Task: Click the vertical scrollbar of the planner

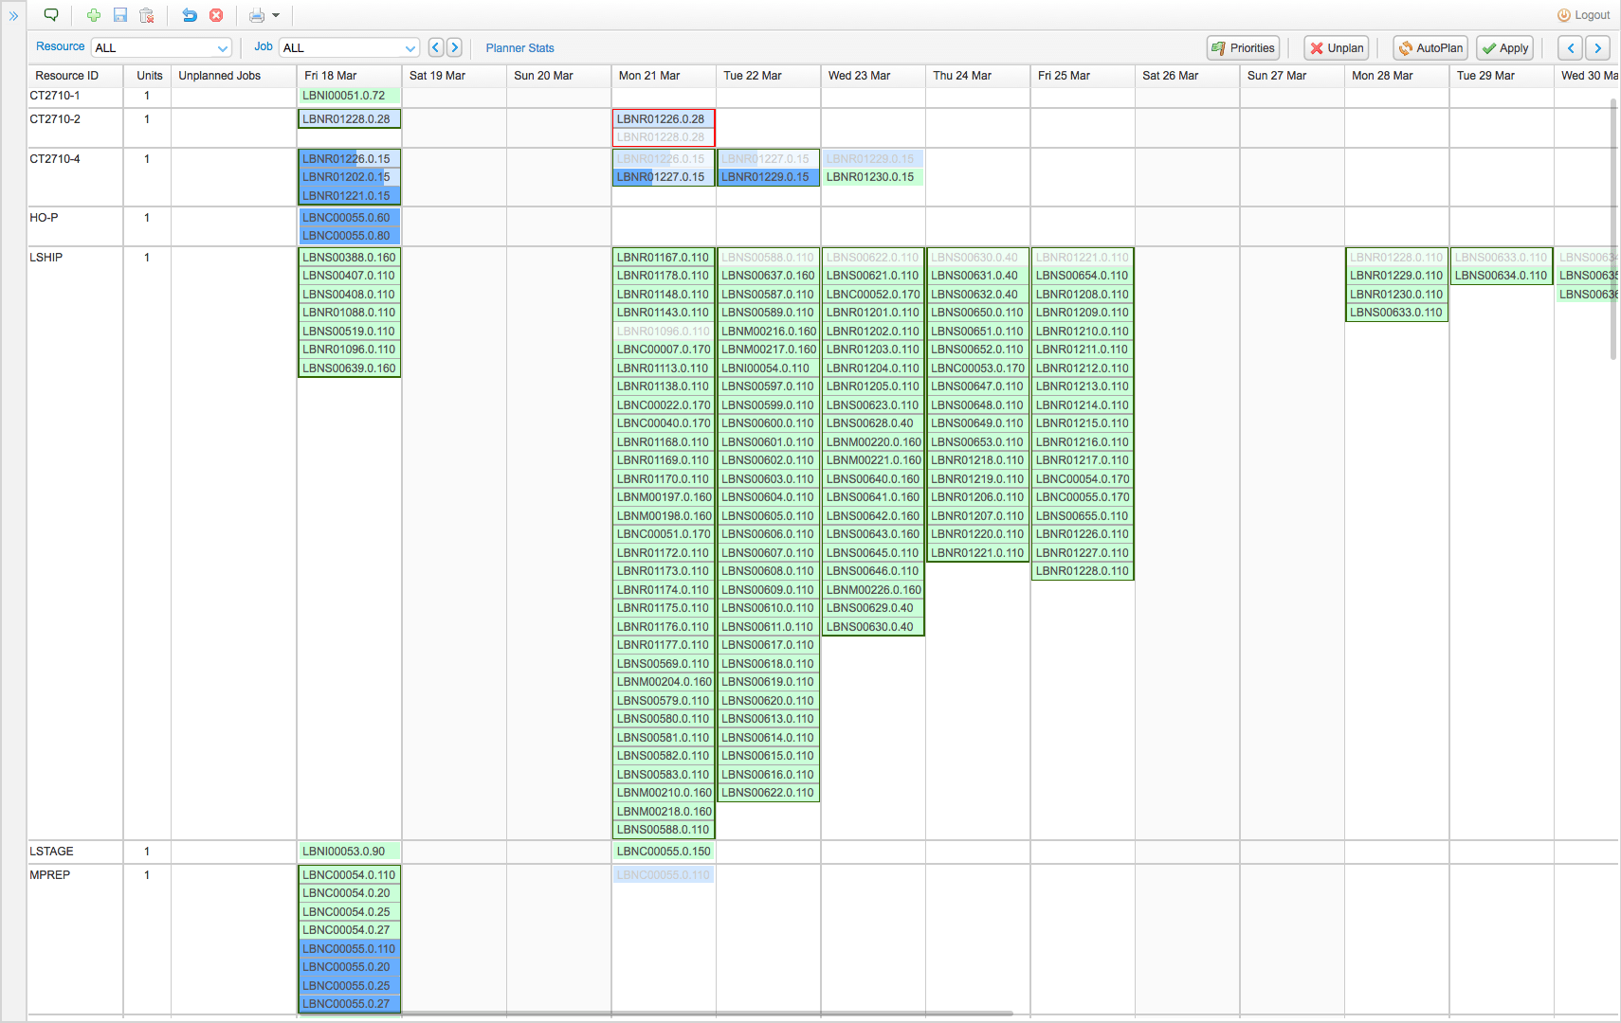Action: coord(1613,228)
